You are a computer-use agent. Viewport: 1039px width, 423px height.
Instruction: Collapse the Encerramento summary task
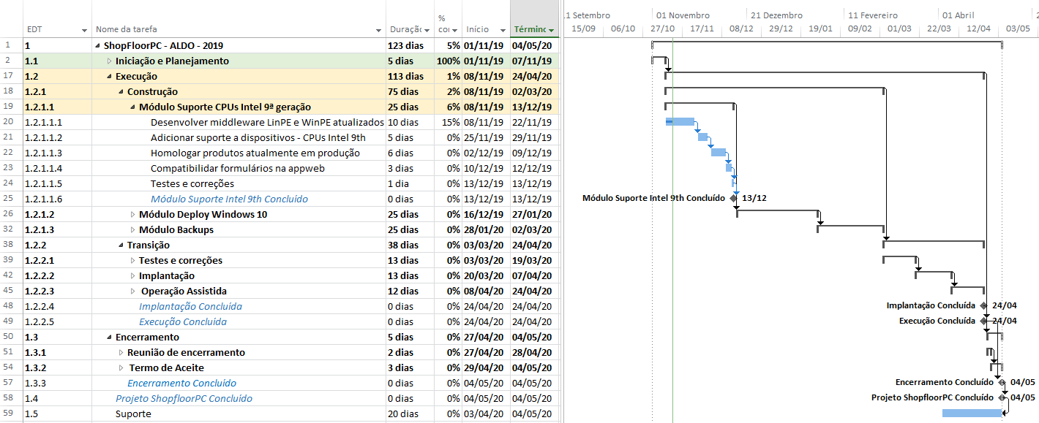tap(110, 338)
